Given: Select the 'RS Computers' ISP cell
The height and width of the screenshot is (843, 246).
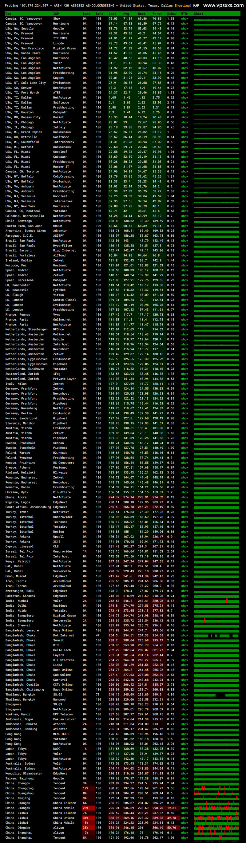Looking at the screenshot, I should pos(64,463).
